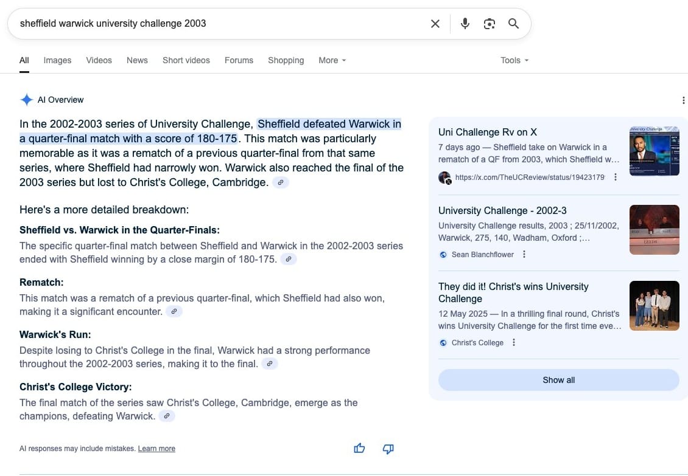Click the Show all sources button
This screenshot has height=476, width=688.
coord(558,380)
